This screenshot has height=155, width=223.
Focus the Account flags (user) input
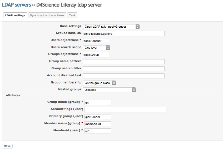(125, 109)
